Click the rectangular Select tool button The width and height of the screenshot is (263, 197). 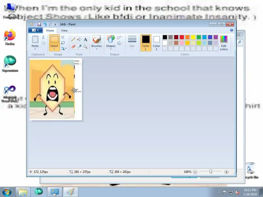(54, 40)
